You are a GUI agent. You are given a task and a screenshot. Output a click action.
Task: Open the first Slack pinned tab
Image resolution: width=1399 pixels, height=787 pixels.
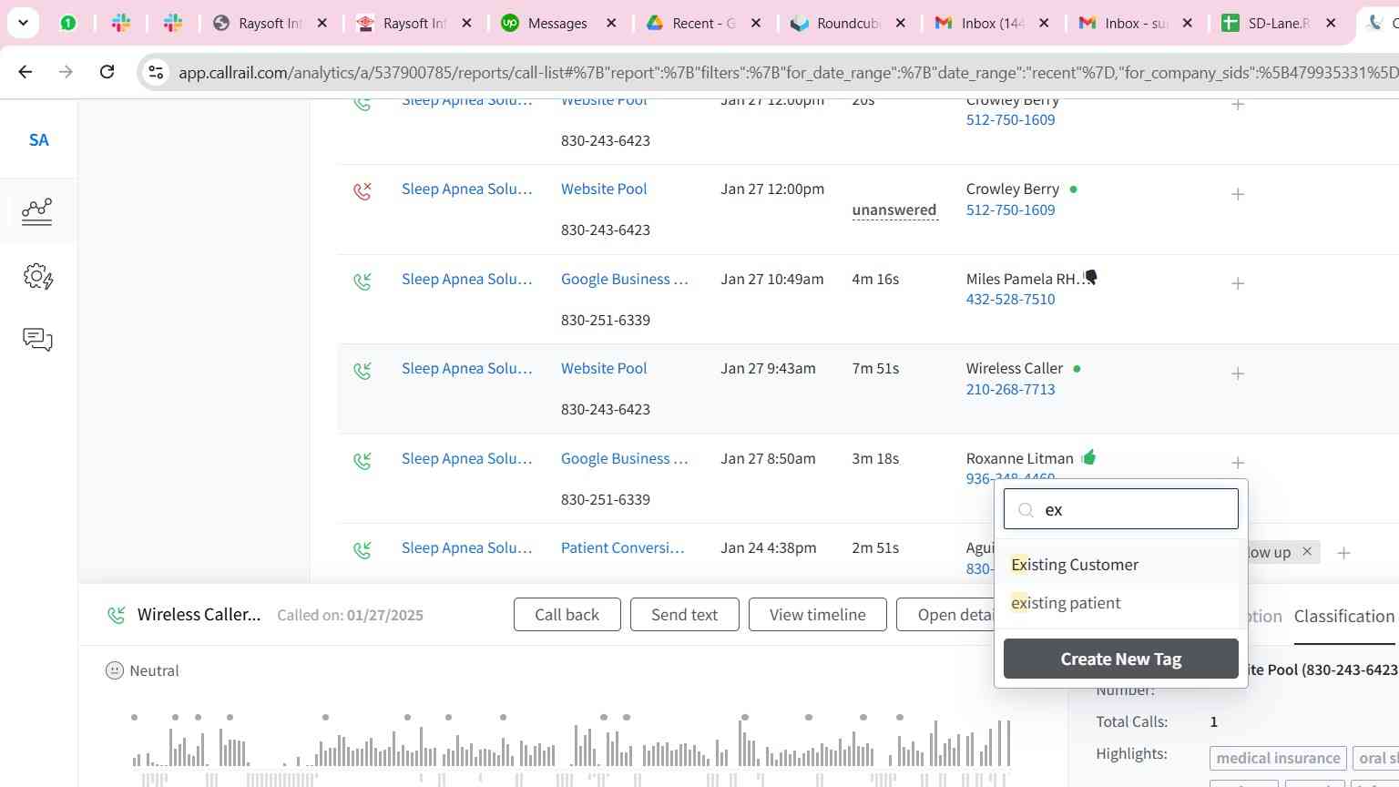coord(121,23)
